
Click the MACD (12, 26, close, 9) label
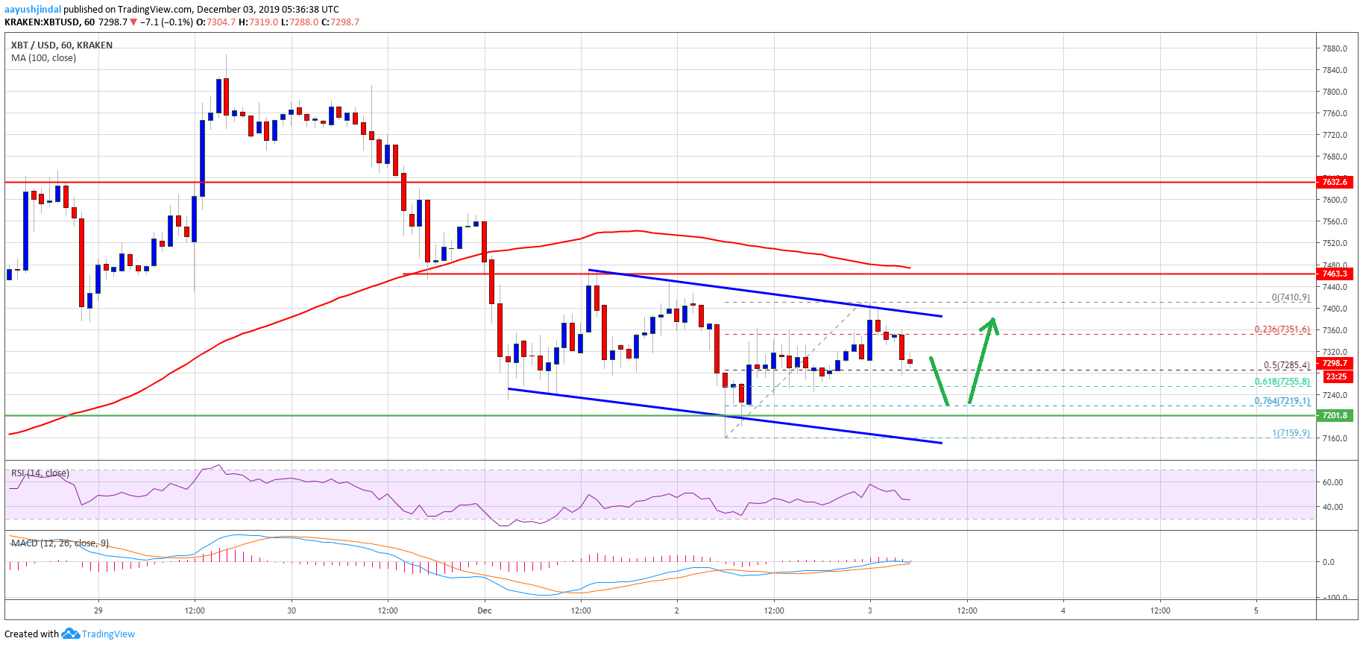point(60,543)
